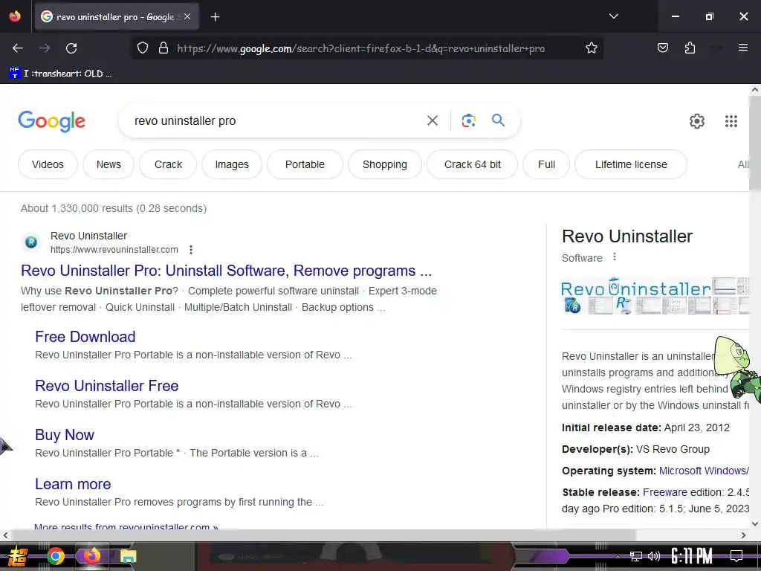Close the revo uninstaller pro tab
This screenshot has height=571, width=761.
(187, 16)
